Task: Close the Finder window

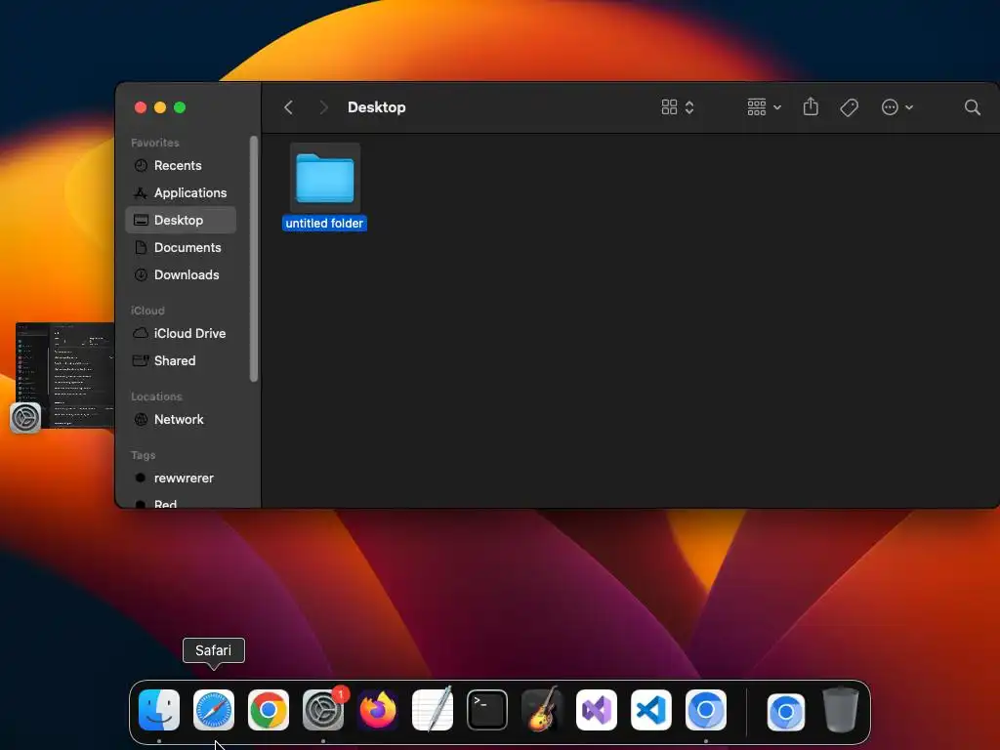Action: tap(141, 107)
